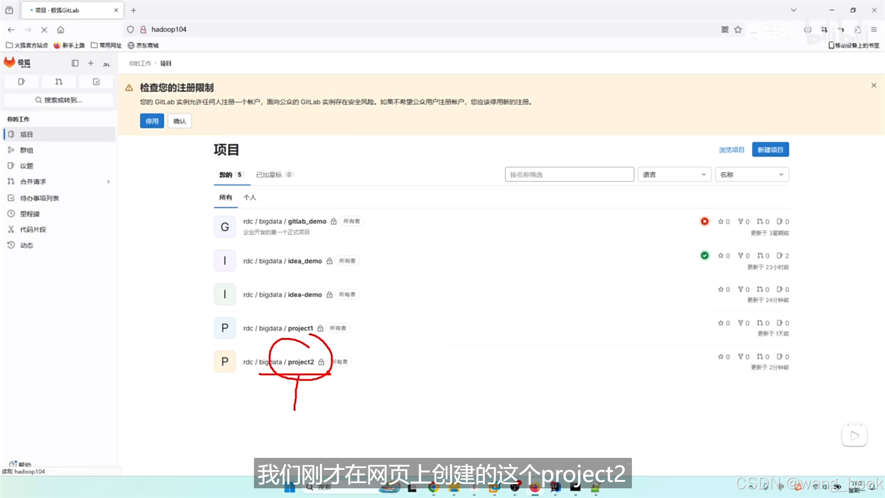Click the GitLab fox logo
The width and height of the screenshot is (885, 498).
click(x=10, y=62)
